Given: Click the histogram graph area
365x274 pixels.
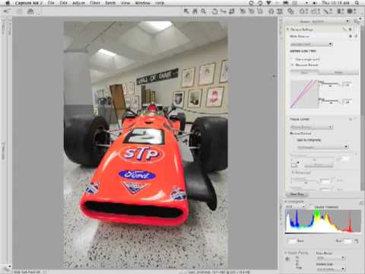Looking at the screenshot, I should point(322,221).
